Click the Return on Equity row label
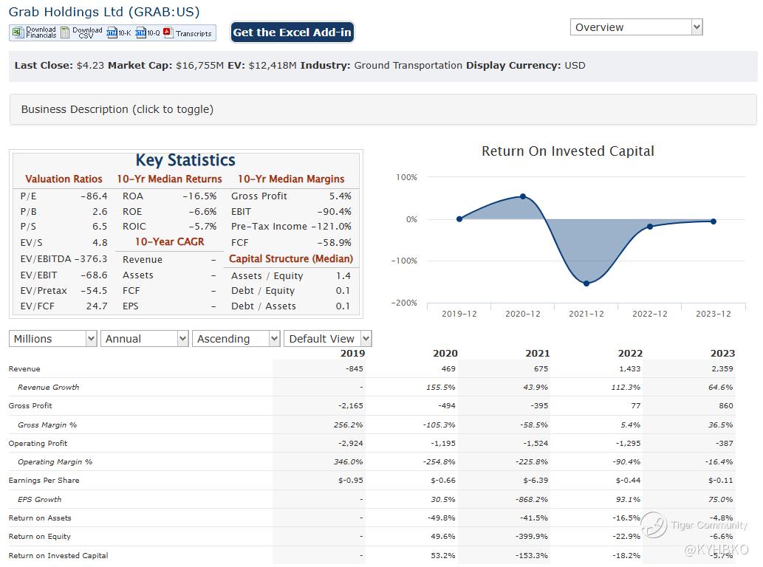Viewport: 763px width, 567px height. tap(39, 537)
